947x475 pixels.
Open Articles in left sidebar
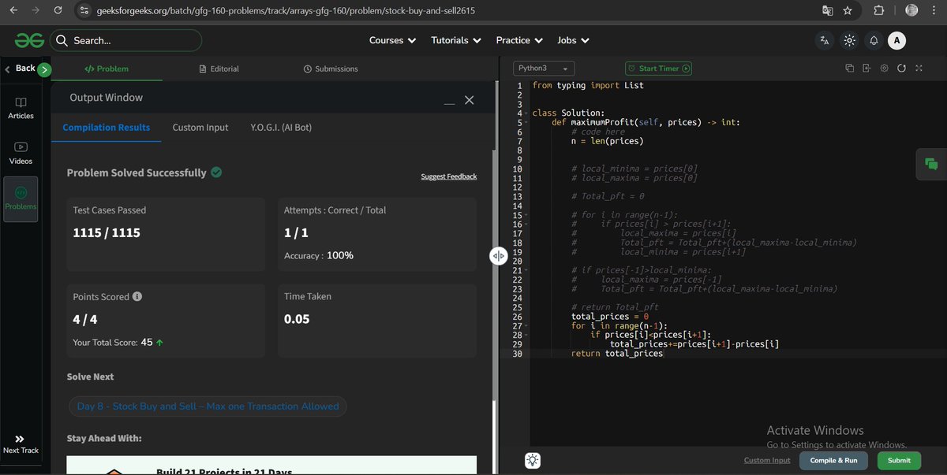[21, 109]
